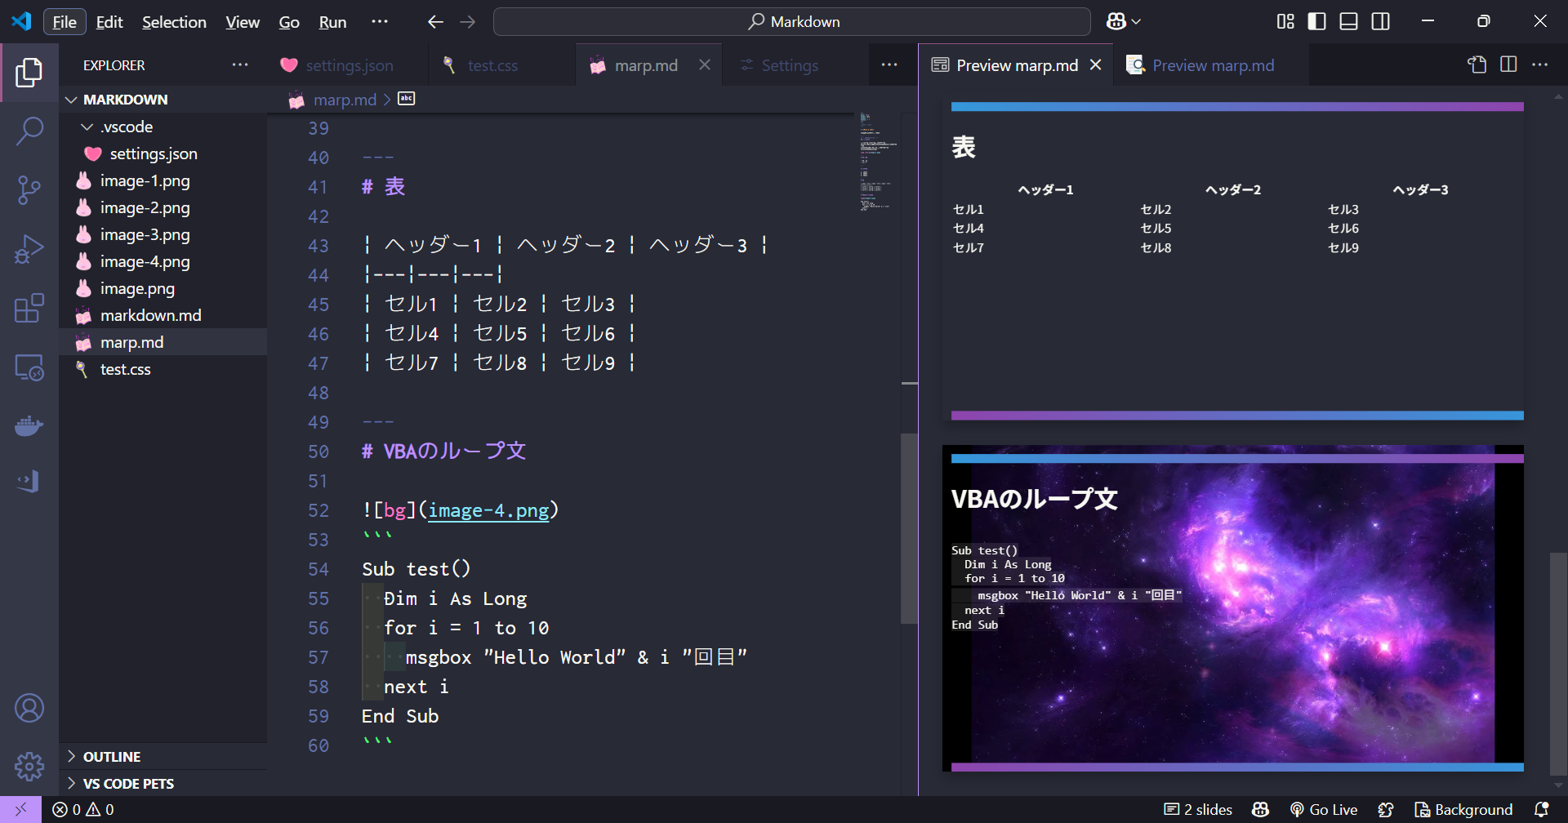Open the Extensions view

coord(29,309)
